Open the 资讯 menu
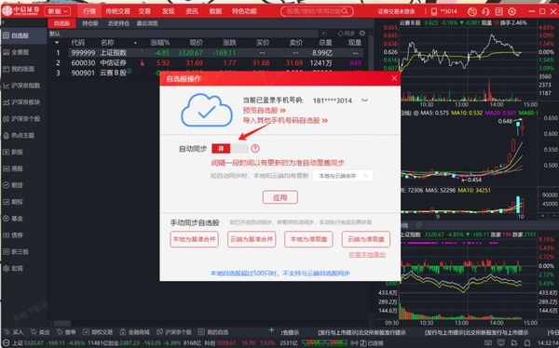The height and width of the screenshot is (348, 559). [x=192, y=11]
